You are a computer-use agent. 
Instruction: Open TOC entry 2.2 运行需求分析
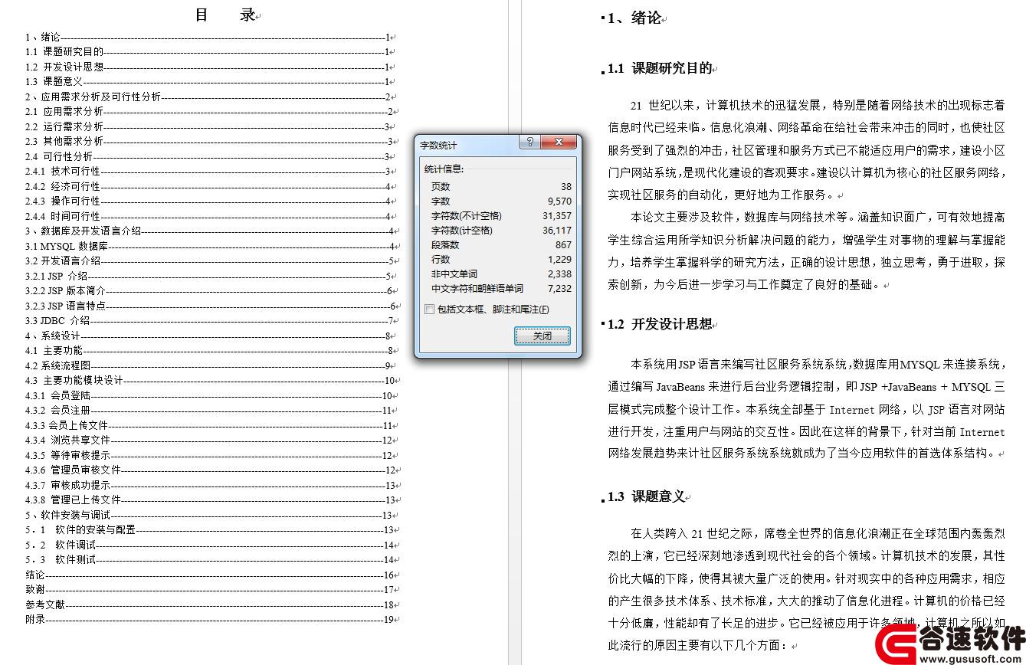pos(210,126)
